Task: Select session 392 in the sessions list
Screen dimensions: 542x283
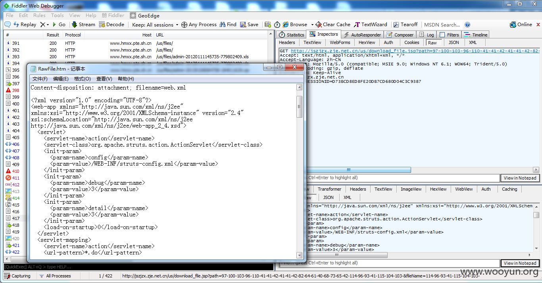Action: point(138,50)
